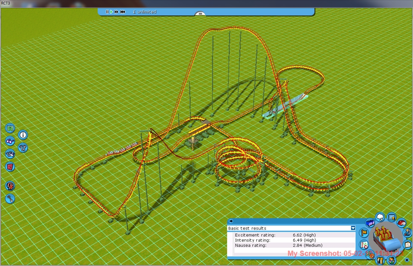Collapse the top status bar handle
The width and height of the screenshot is (413, 266).
click(x=200, y=13)
